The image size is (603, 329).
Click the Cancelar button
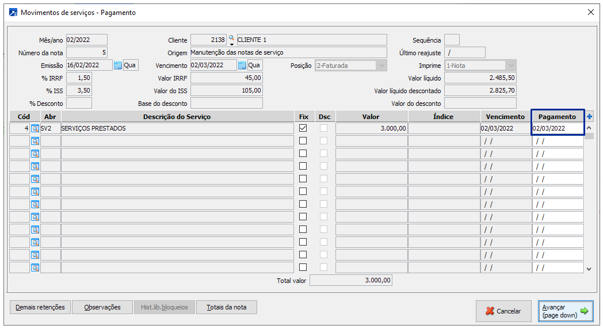click(x=503, y=311)
